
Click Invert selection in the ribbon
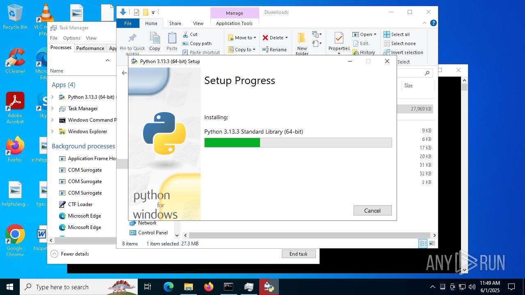click(x=403, y=52)
